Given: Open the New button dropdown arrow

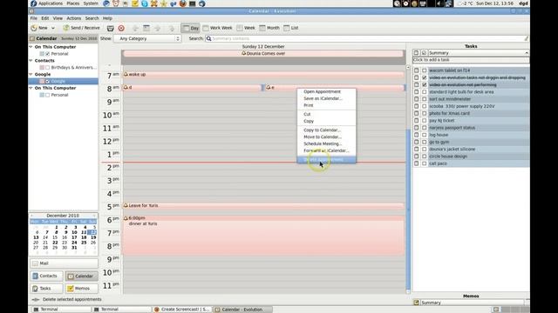Looking at the screenshot, I should tap(53, 28).
